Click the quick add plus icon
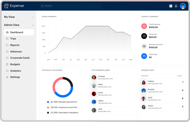The image size is (190, 122). click(171, 6)
